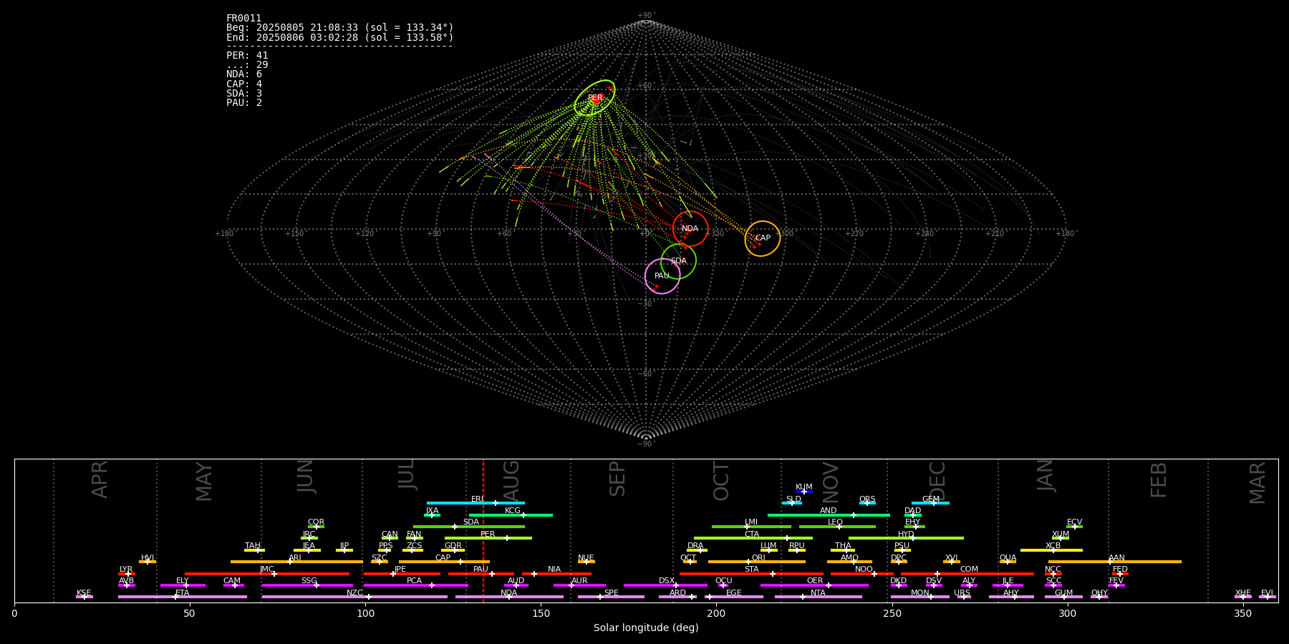
Task: Click the NZC shower bar
Action: 354,597
